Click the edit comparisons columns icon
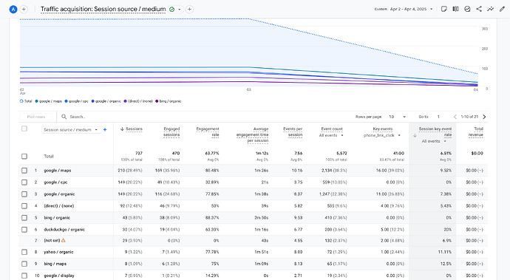The width and height of the screenshot is (510, 280). (456, 9)
